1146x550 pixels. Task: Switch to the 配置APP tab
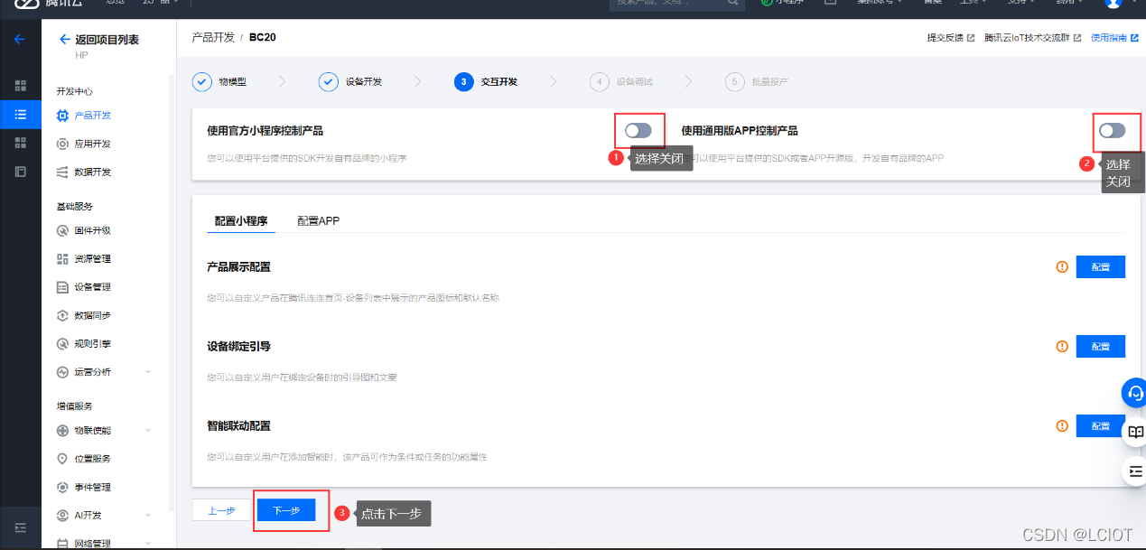[x=318, y=219]
